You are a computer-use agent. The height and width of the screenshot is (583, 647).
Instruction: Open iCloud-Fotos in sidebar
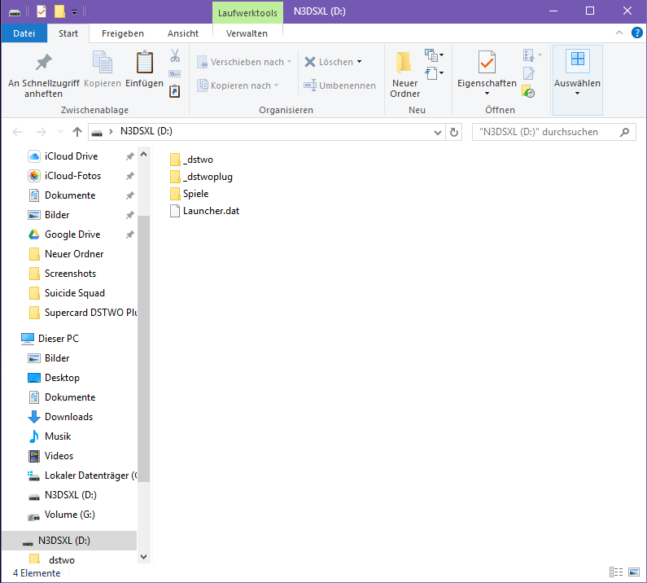click(x=72, y=176)
